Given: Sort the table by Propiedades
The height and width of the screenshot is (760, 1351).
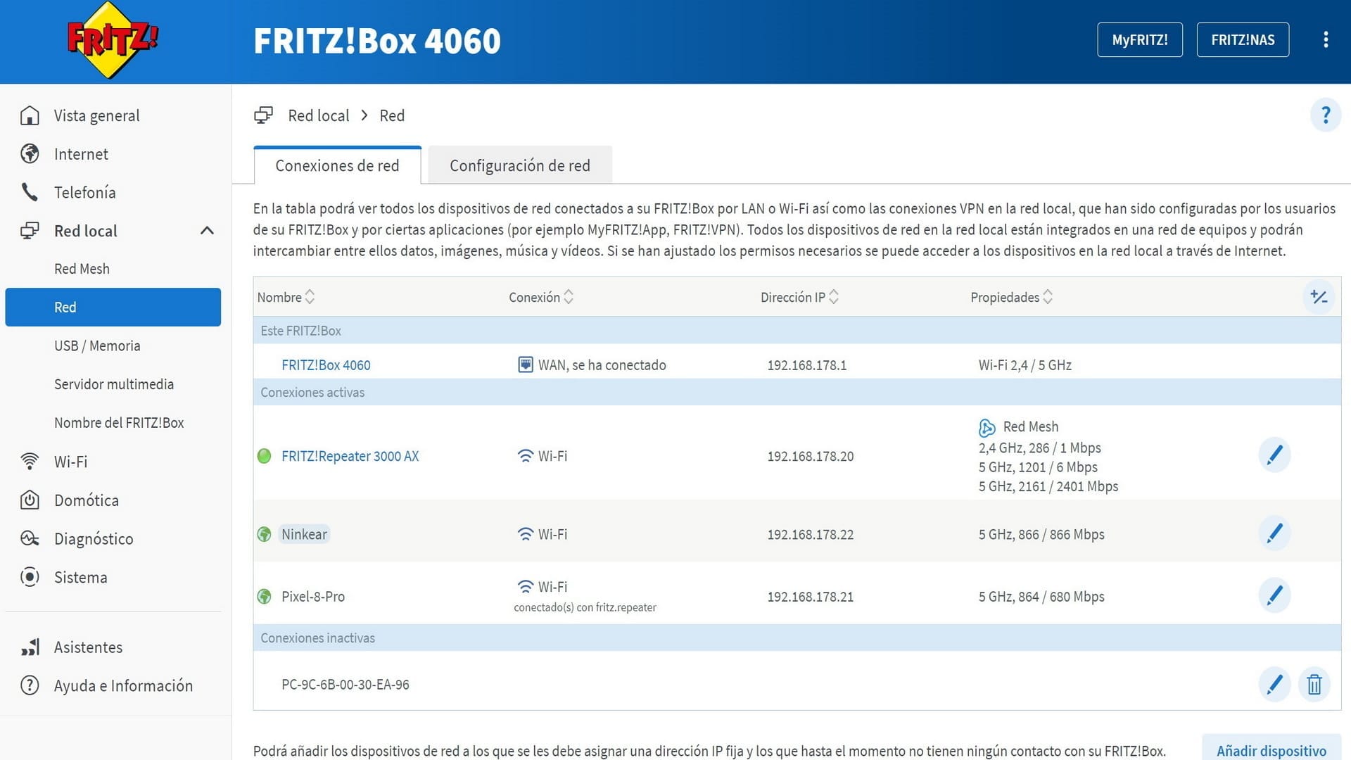Looking at the screenshot, I should click(1011, 297).
